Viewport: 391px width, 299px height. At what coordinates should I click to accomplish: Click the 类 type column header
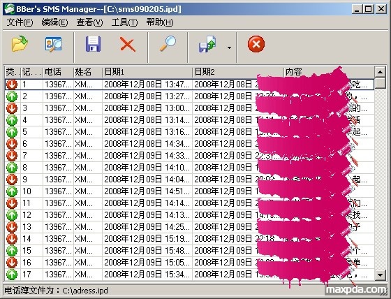pos(13,72)
